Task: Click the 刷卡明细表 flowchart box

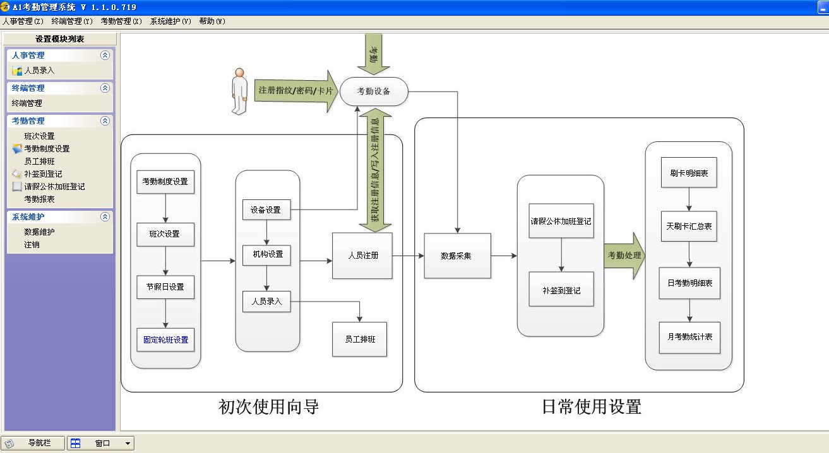Action: coord(689,173)
